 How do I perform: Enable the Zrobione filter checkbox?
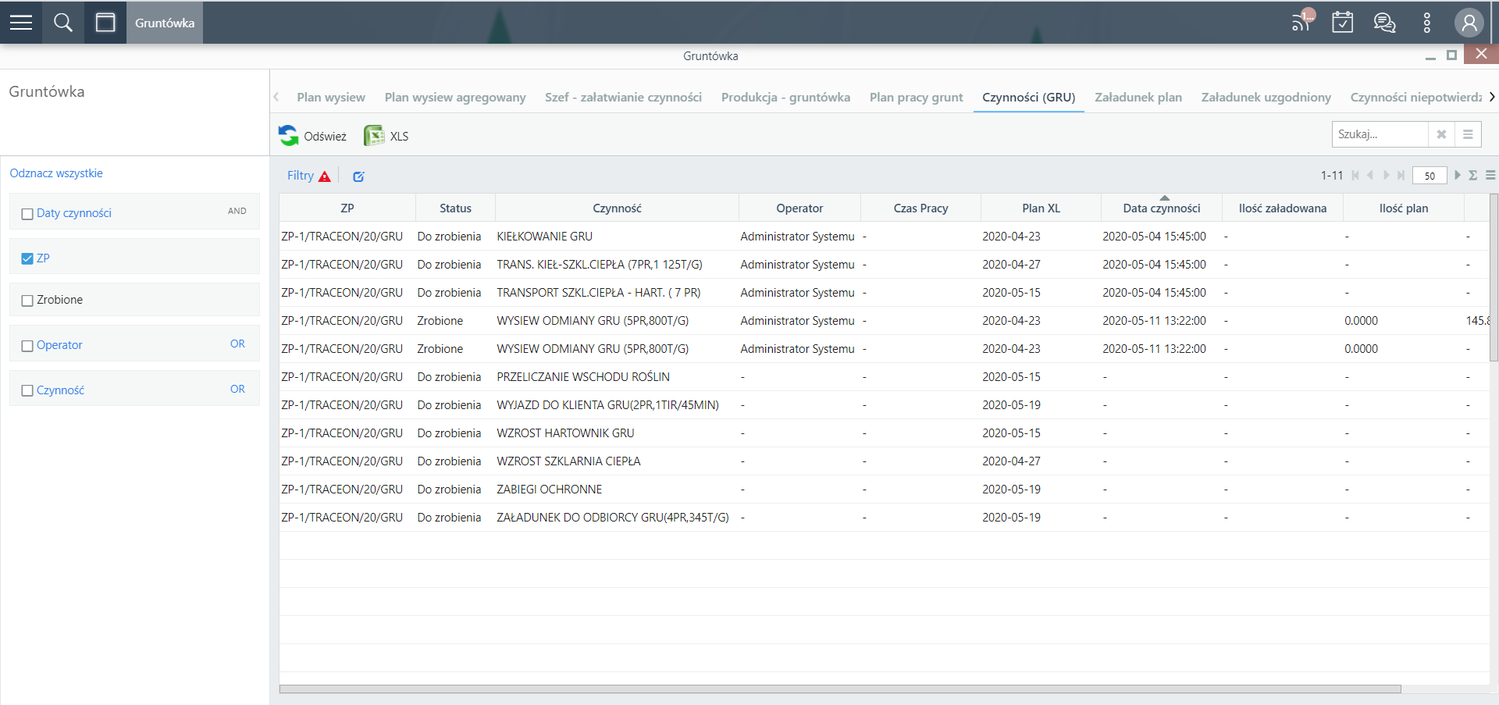point(27,301)
